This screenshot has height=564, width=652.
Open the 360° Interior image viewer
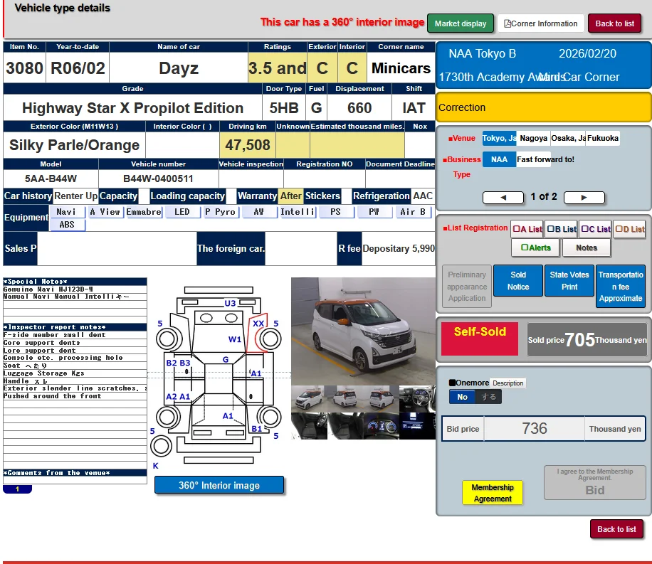[x=219, y=484]
